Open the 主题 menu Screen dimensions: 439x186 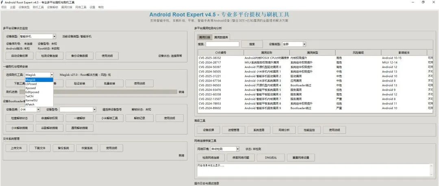[13, 7]
